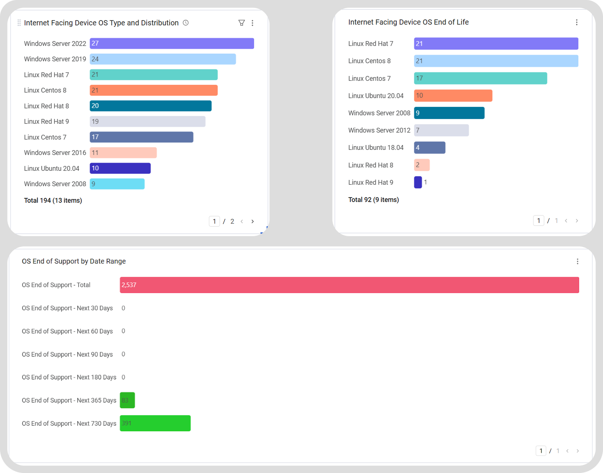This screenshot has height=473, width=603.
Task: Click page number field in OS End of Life widget
Action: (x=539, y=221)
